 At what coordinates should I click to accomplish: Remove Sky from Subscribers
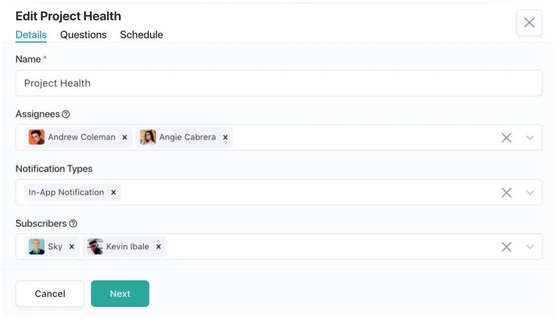[x=71, y=246]
